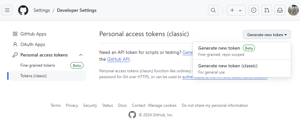Collapse the Personal access tokens section

pos(81,55)
